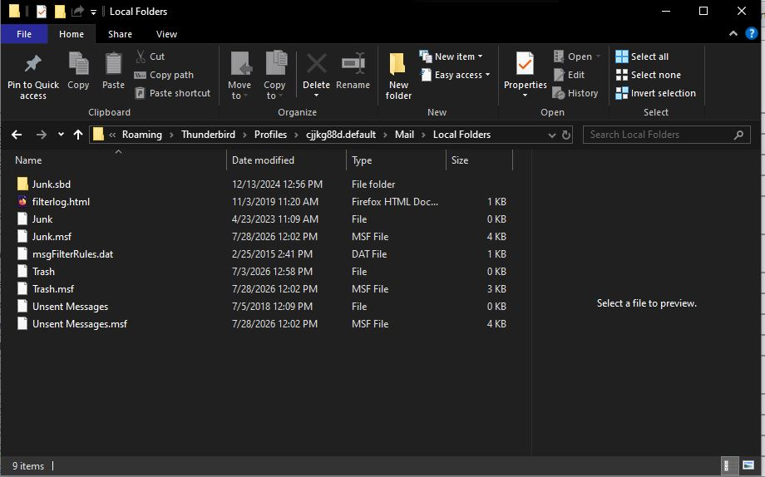Open recent locations dropdown
Viewport: 765px width, 477px height.
click(61, 135)
